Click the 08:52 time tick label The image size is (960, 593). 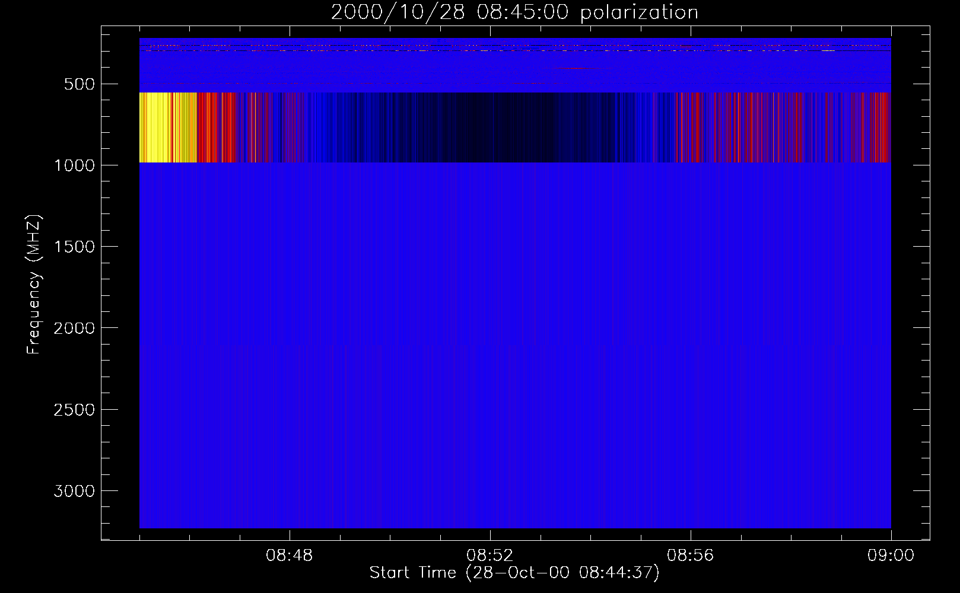490,556
